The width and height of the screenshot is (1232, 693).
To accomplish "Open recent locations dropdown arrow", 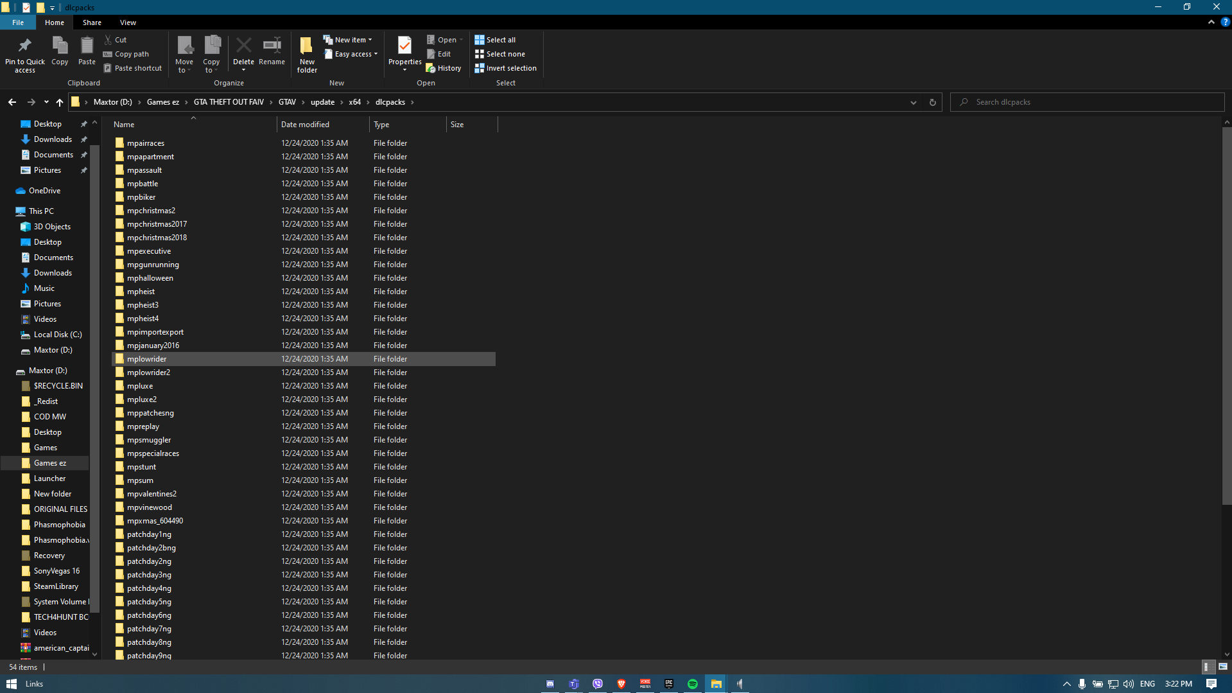I will coord(46,102).
